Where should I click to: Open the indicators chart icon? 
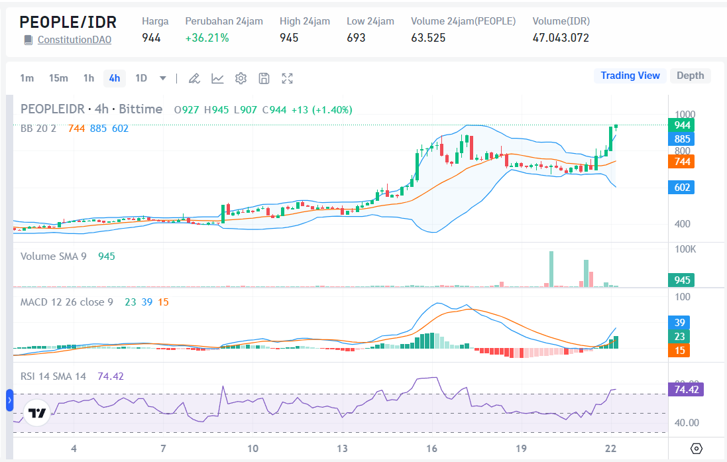pos(217,78)
